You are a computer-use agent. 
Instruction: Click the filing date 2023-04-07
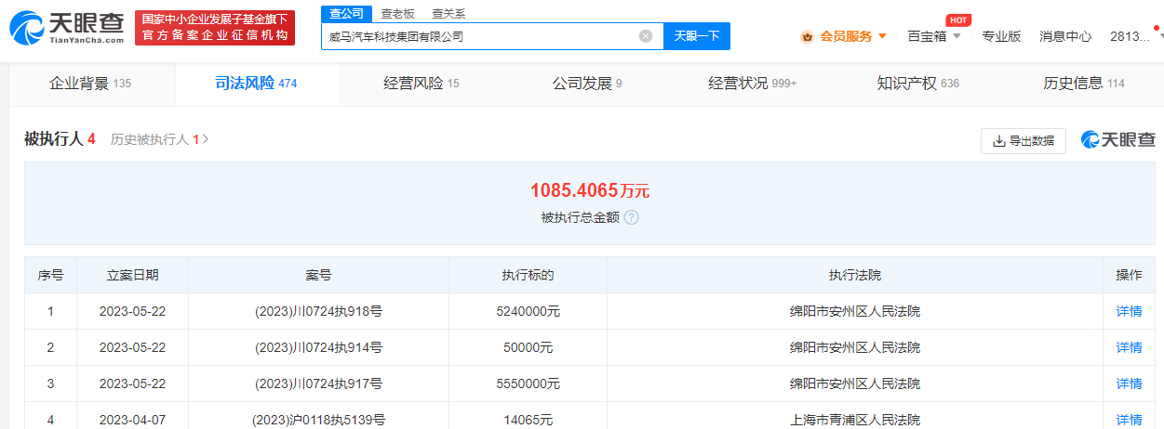[132, 420]
